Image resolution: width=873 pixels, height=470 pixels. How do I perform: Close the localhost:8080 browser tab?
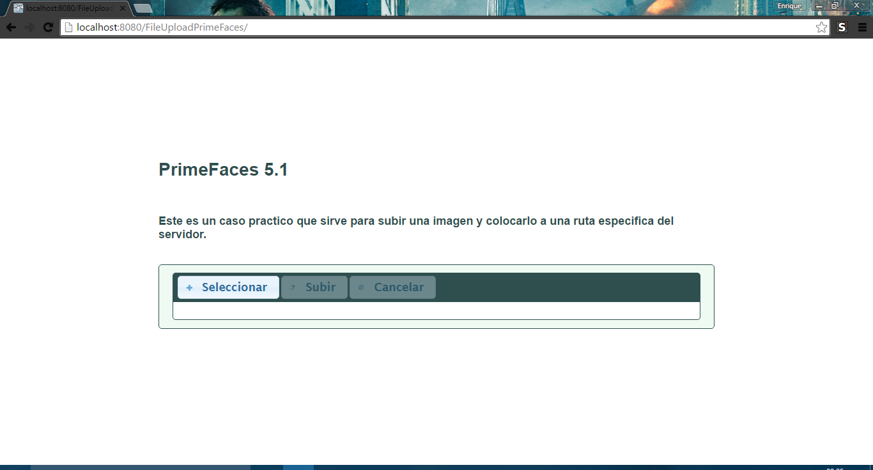coord(123,8)
